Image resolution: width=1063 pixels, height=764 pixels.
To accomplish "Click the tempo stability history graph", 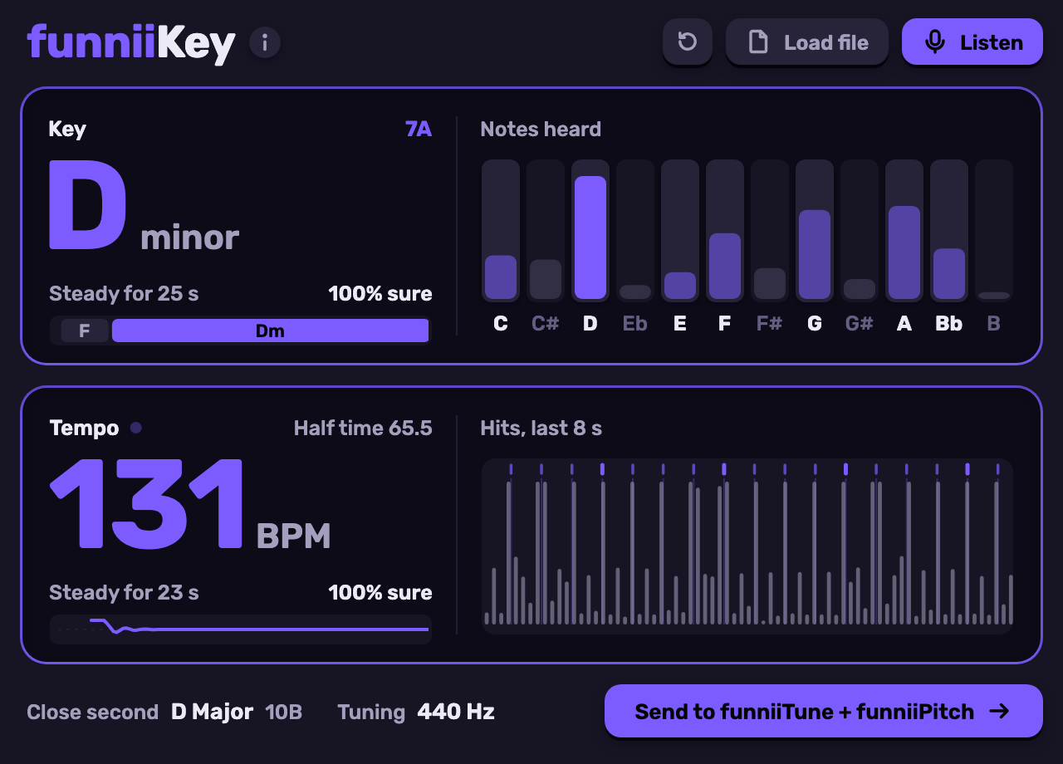I will 241,629.
